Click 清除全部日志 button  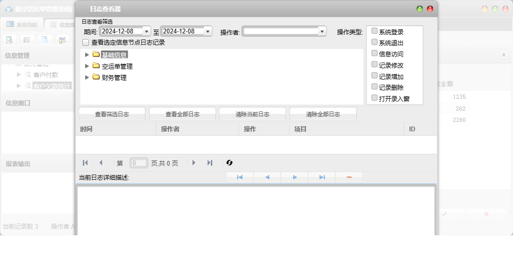(x=323, y=114)
